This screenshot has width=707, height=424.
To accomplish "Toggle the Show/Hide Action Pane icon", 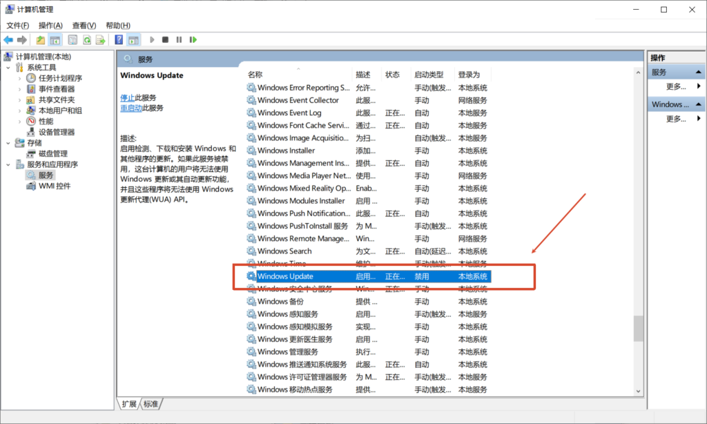I will click(x=133, y=40).
